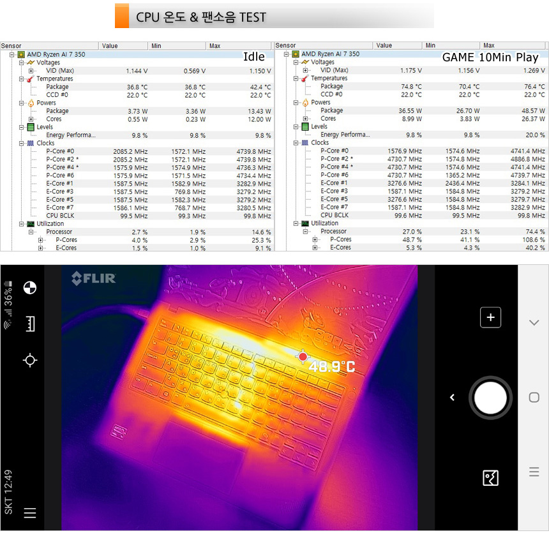Expand P-Cores under Processor in the game panel
This screenshot has width=549, height=533.
coord(315,239)
